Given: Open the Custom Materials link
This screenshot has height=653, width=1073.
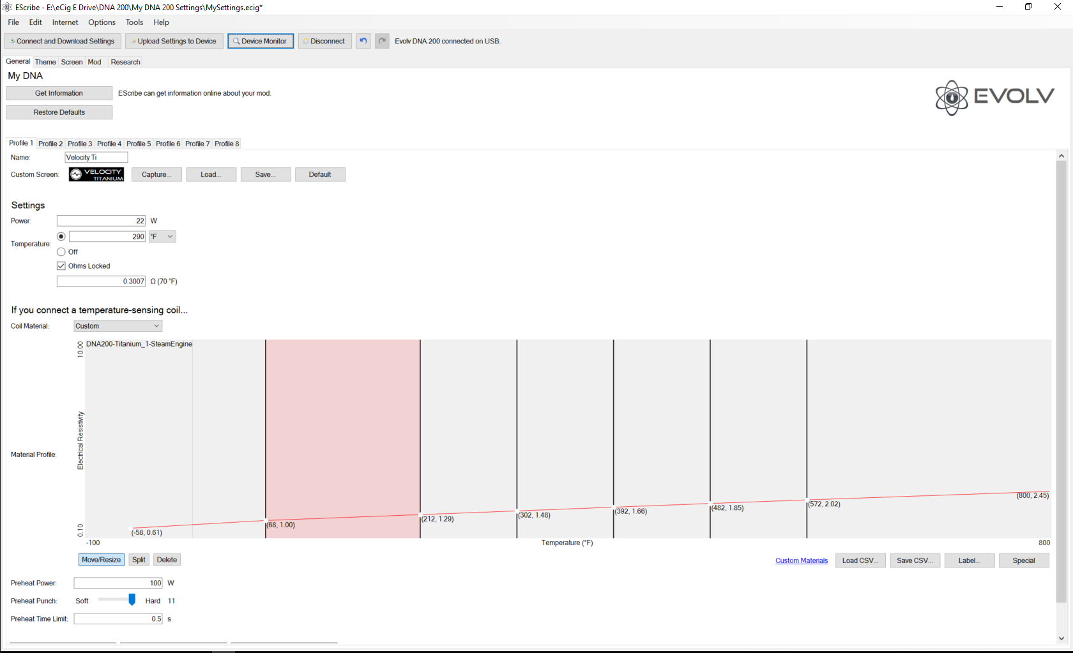Looking at the screenshot, I should coord(801,560).
